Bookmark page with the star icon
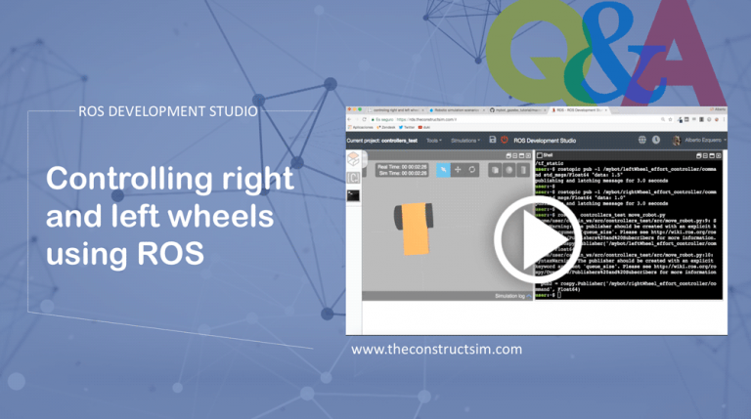The width and height of the screenshot is (751, 419). point(670,119)
